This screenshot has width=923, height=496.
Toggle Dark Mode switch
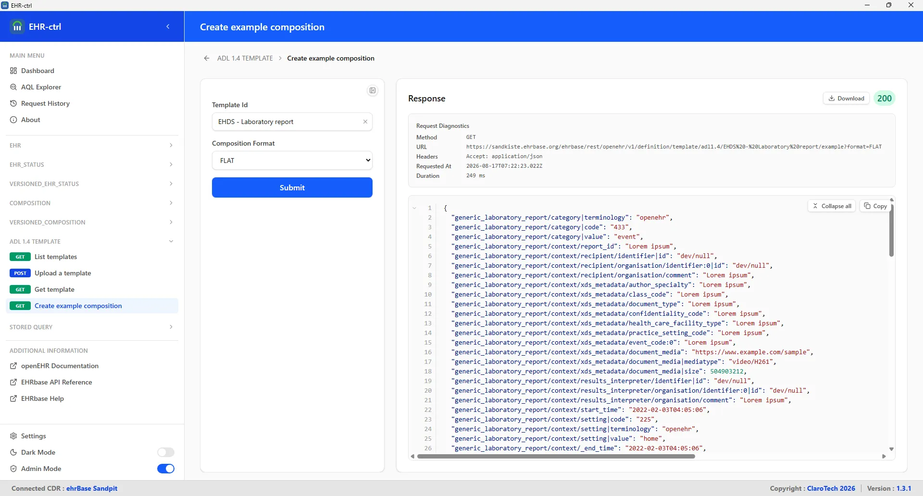[x=166, y=452]
